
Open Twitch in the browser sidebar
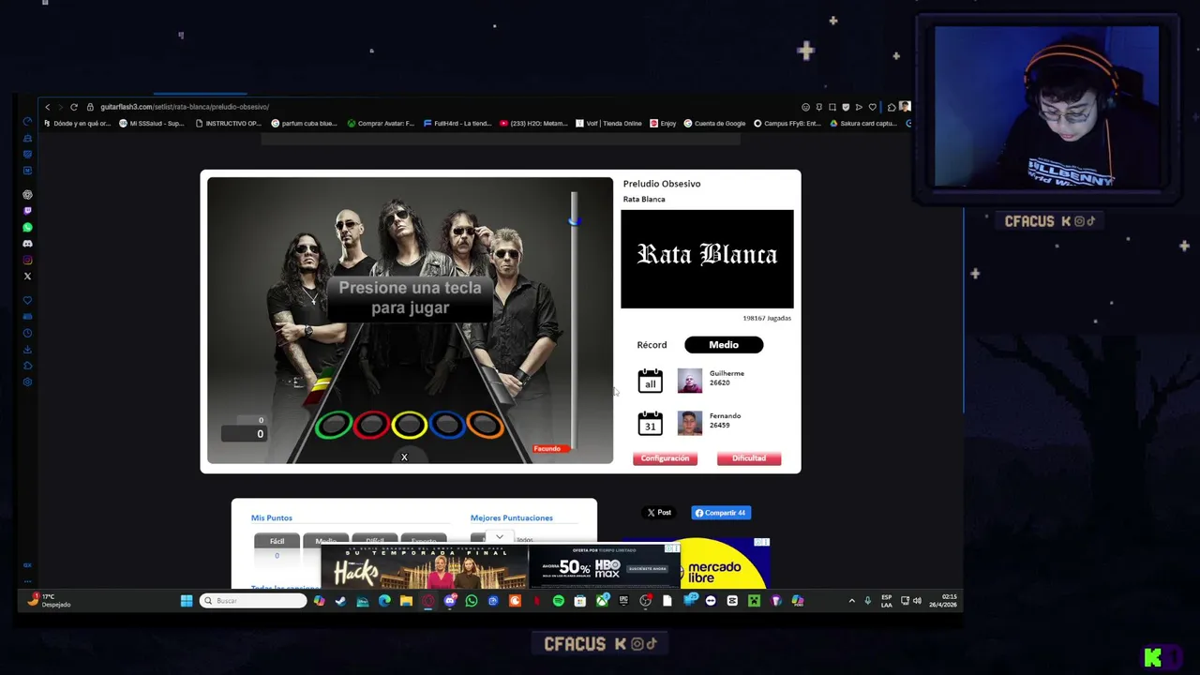coord(27,211)
